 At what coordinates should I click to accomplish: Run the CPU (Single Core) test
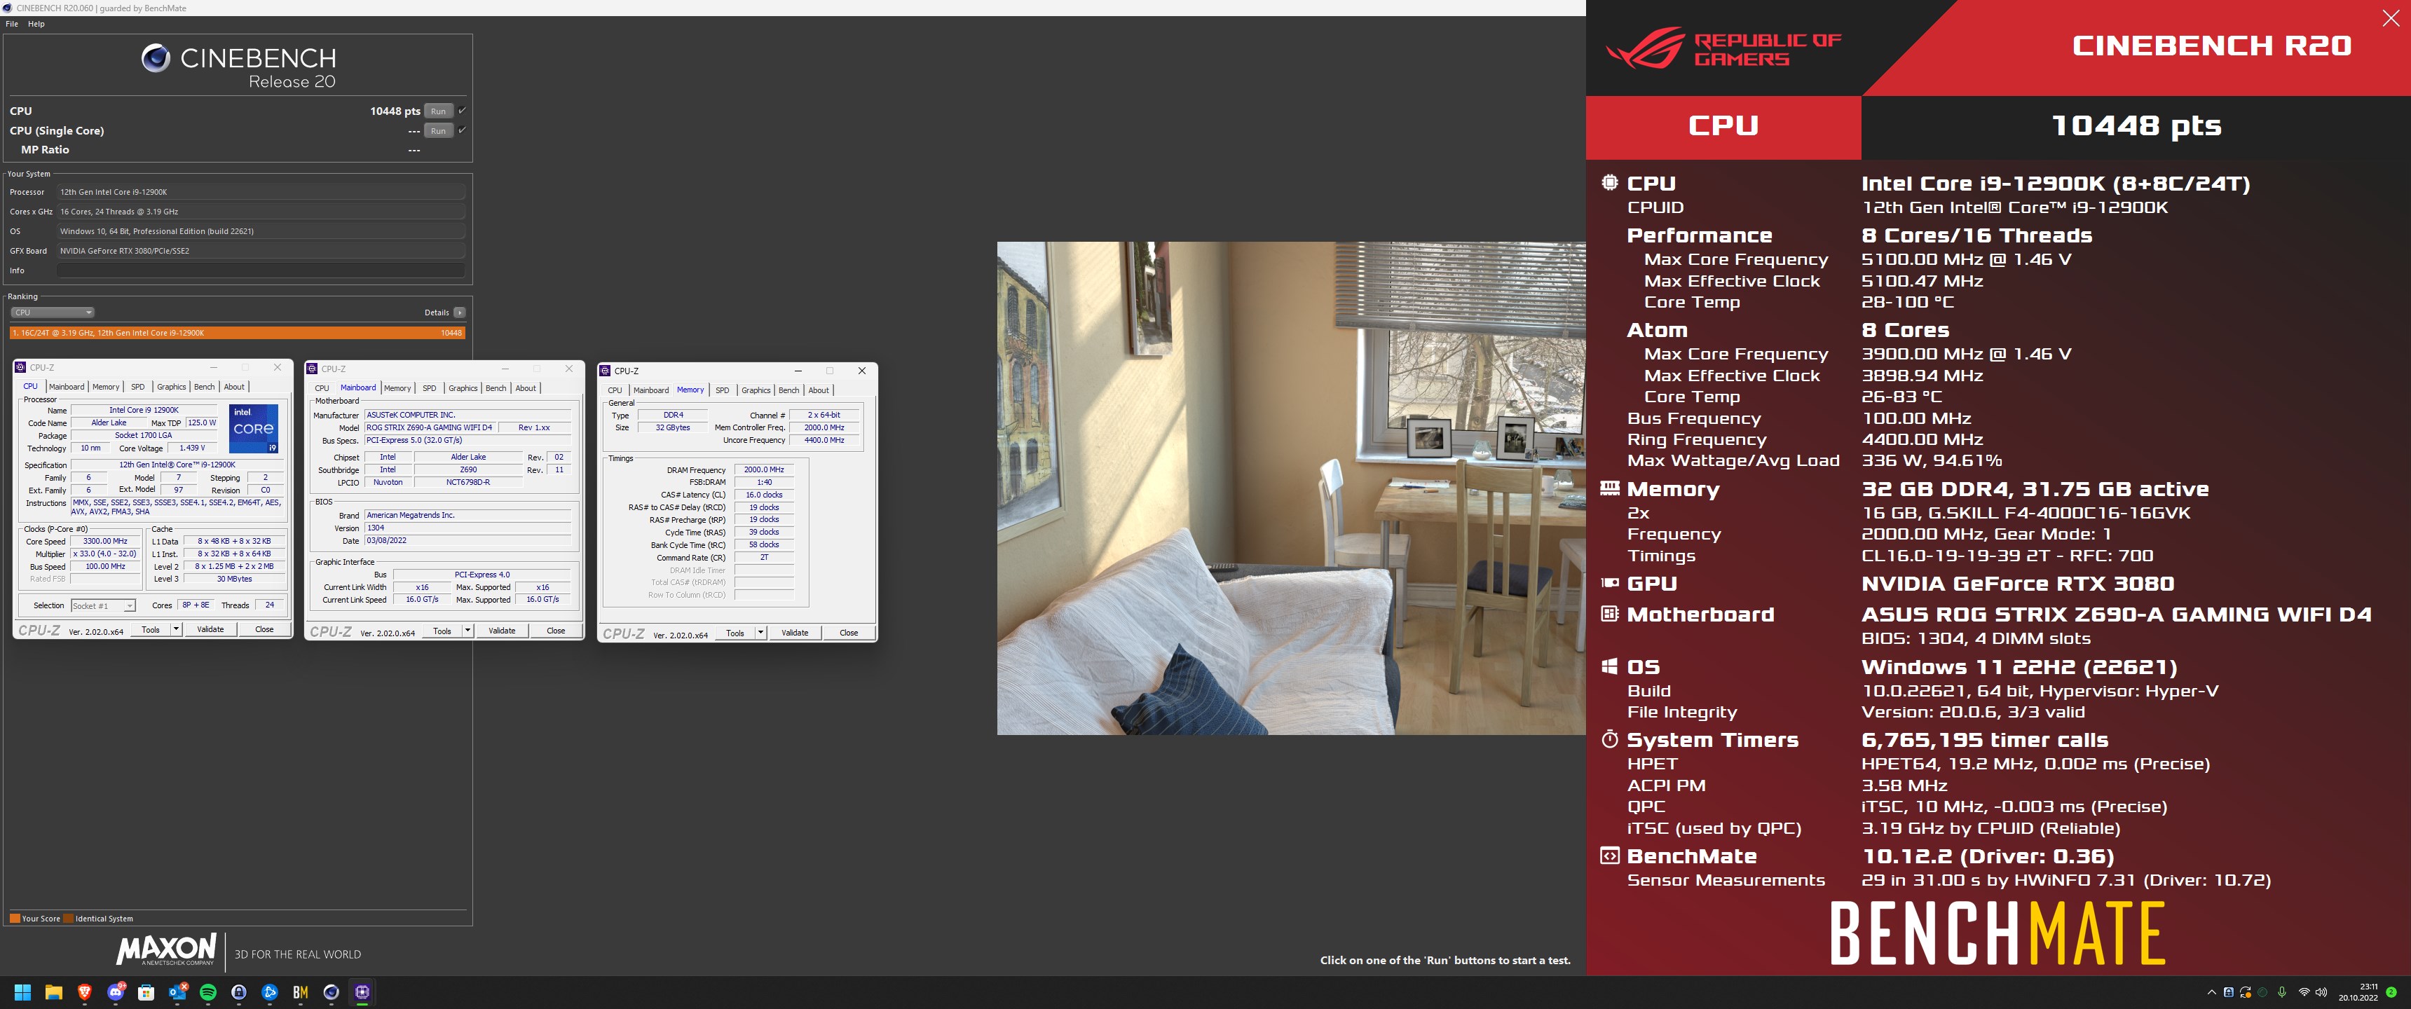point(438,130)
